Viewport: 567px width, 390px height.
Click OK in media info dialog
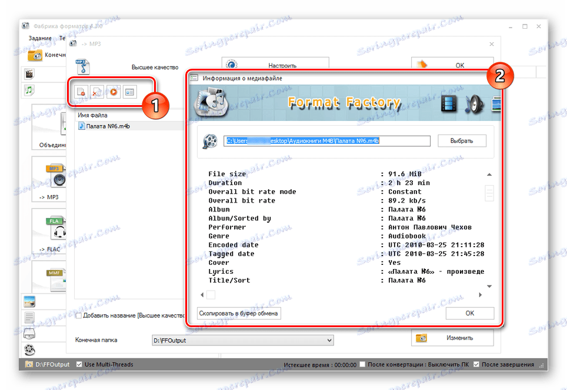pyautogui.click(x=470, y=313)
